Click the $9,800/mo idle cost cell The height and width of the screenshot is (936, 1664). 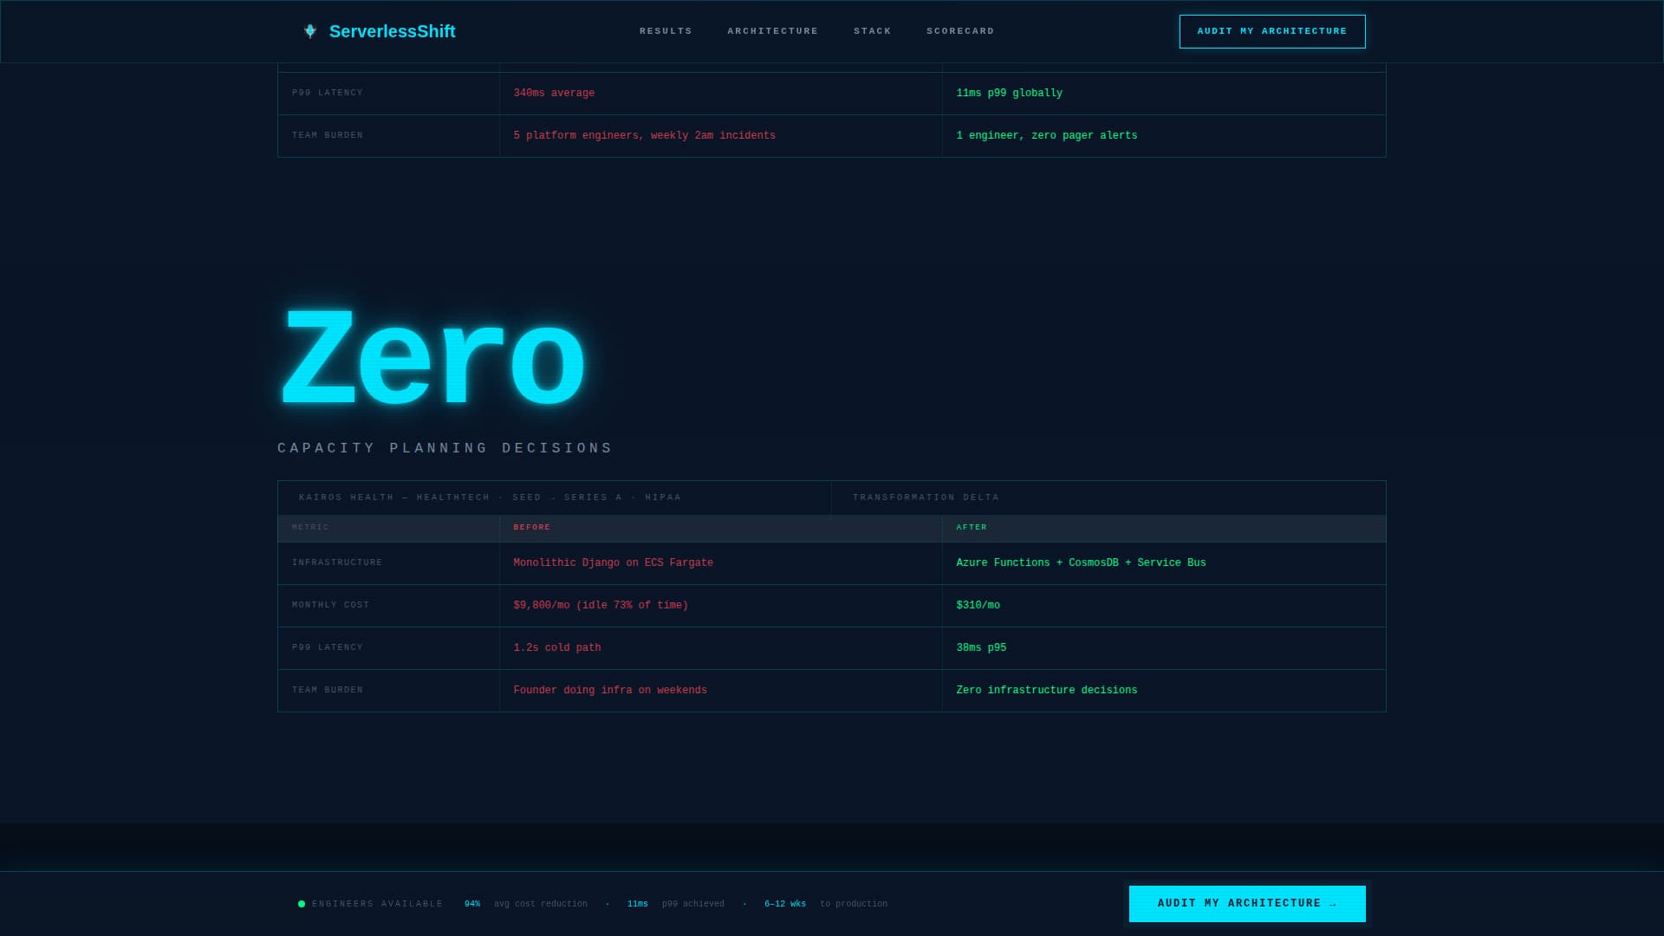(720, 606)
